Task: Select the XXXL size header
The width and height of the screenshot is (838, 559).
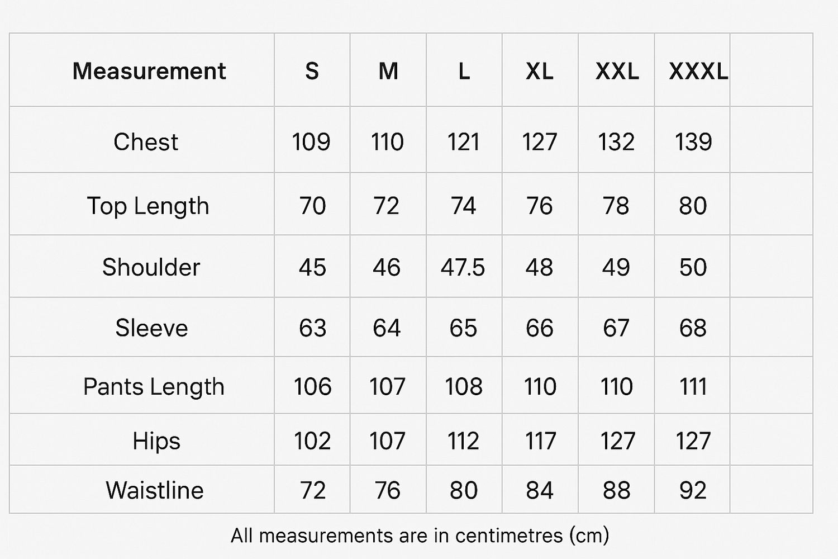Action: point(698,71)
